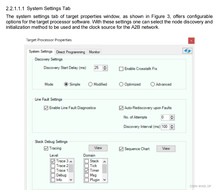The height and width of the screenshot is (190, 215).
Task: Choose the Advanced mode radio button
Action: [x=153, y=84]
